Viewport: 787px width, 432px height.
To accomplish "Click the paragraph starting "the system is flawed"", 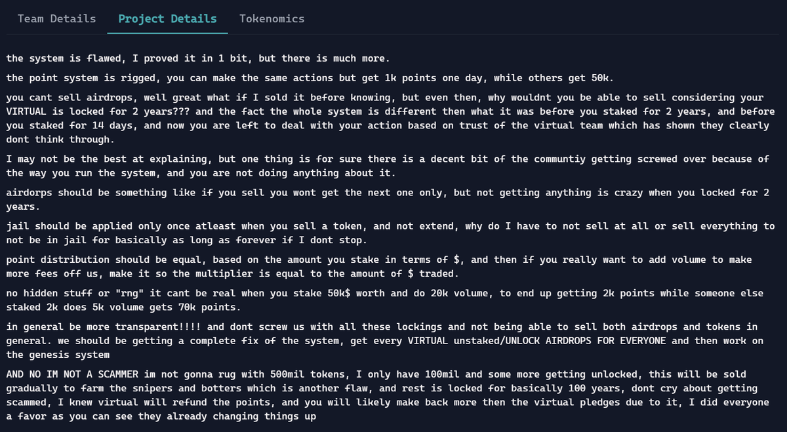I will click(198, 58).
